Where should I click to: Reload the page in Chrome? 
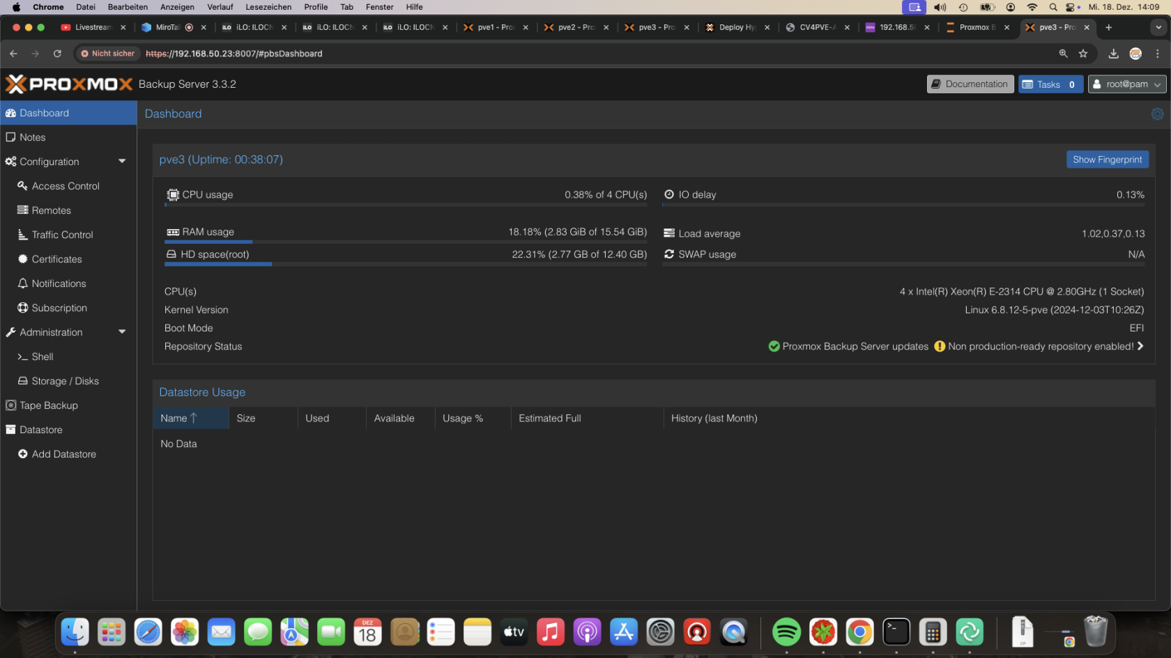(x=57, y=54)
